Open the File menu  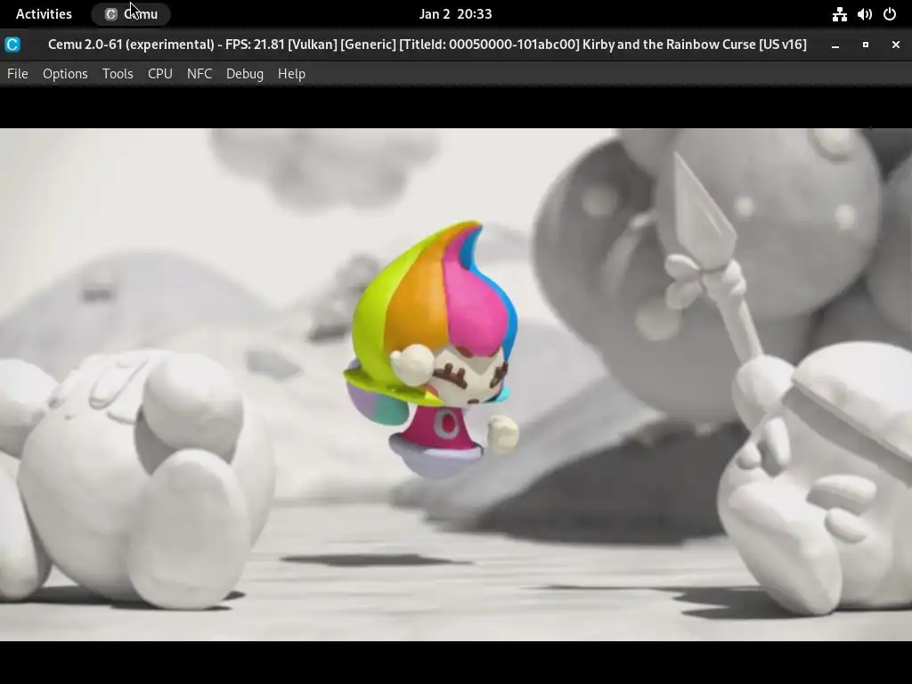pos(18,74)
